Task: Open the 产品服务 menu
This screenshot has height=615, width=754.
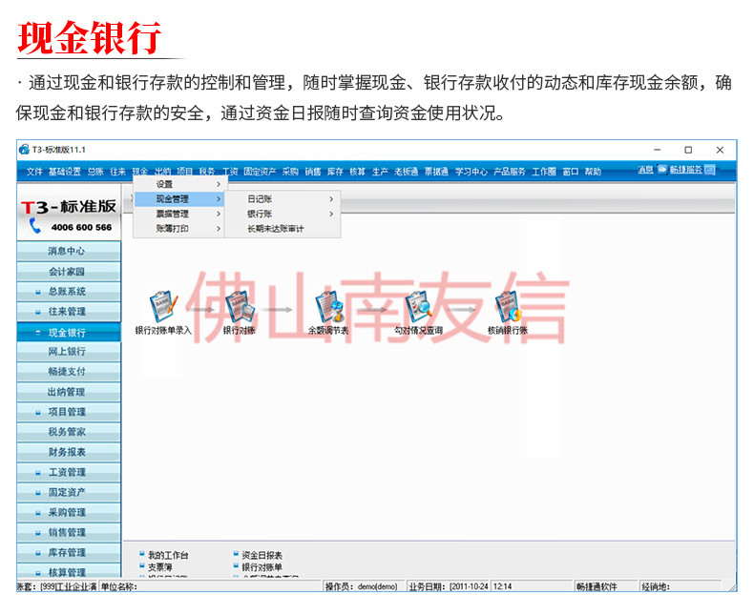Action: (x=510, y=172)
